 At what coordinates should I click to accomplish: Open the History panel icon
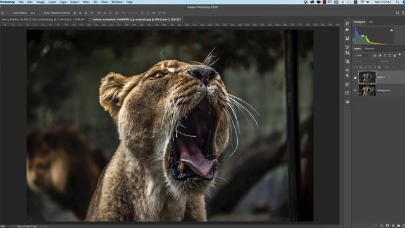click(347, 24)
